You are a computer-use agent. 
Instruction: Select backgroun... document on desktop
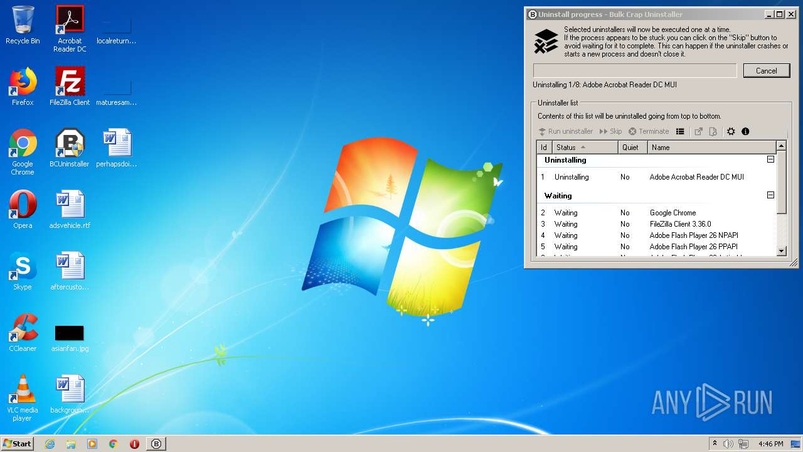point(70,394)
